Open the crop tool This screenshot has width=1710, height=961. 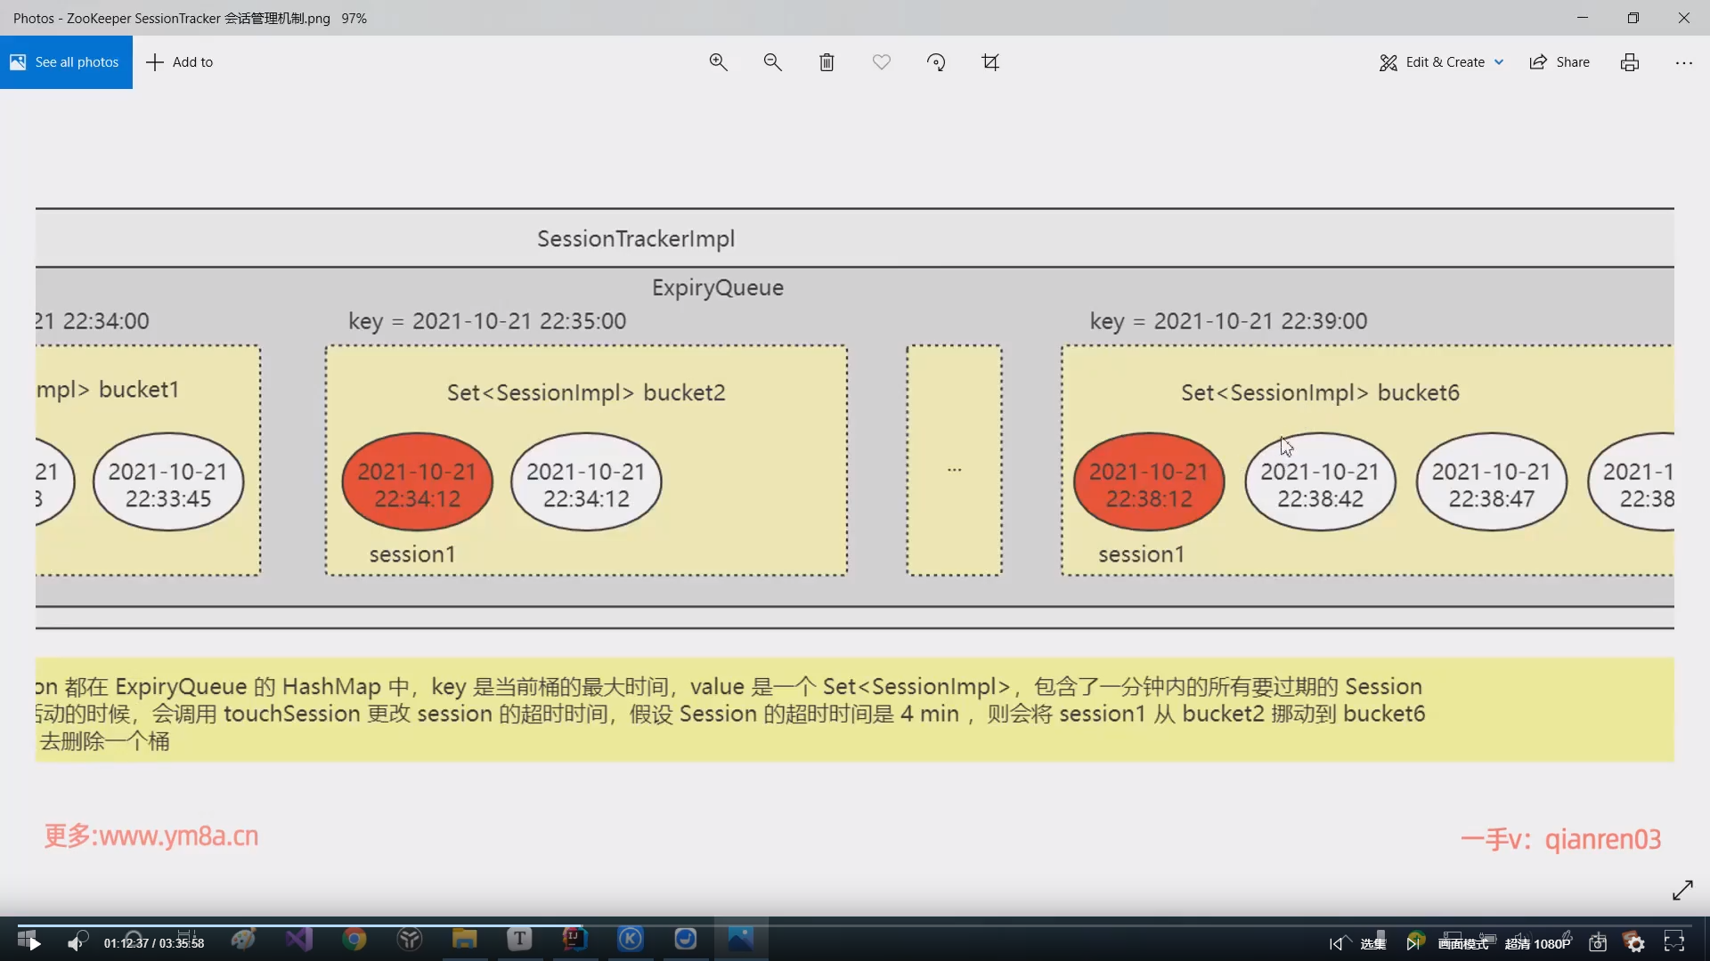(990, 62)
